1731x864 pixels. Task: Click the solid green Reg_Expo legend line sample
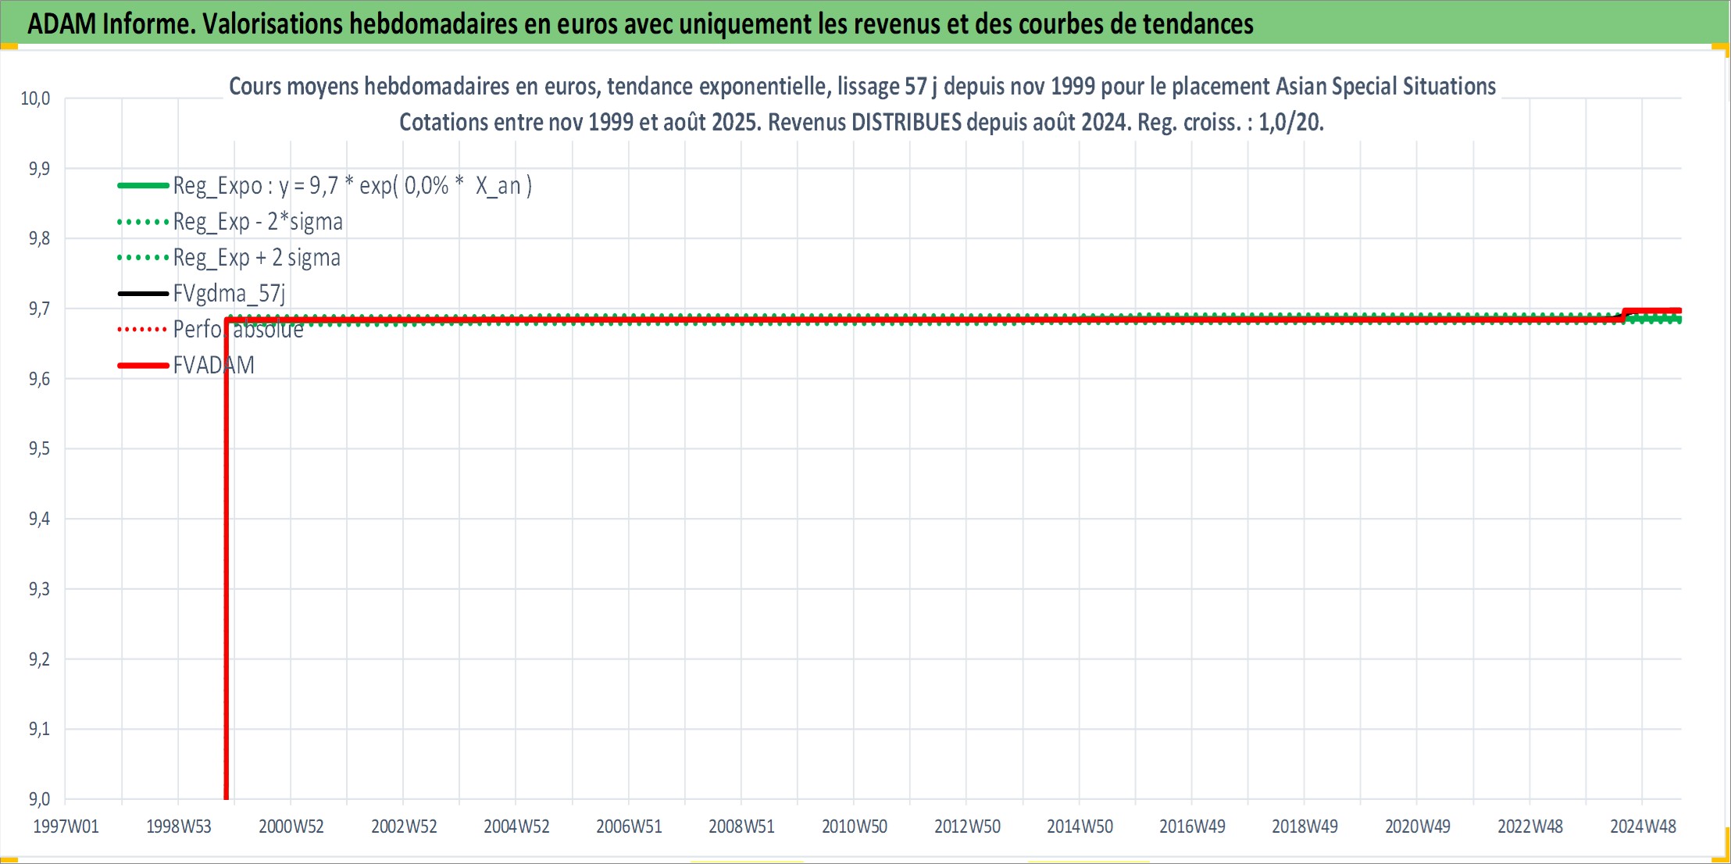coord(143,186)
